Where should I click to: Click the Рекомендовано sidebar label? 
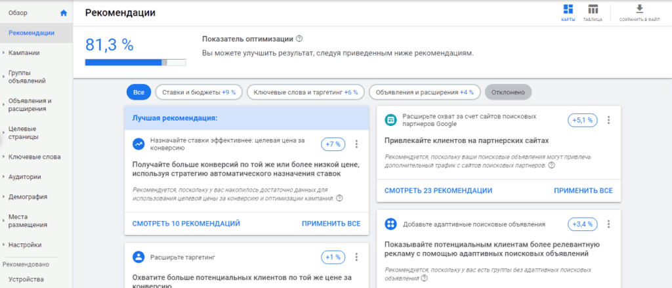[26, 264]
